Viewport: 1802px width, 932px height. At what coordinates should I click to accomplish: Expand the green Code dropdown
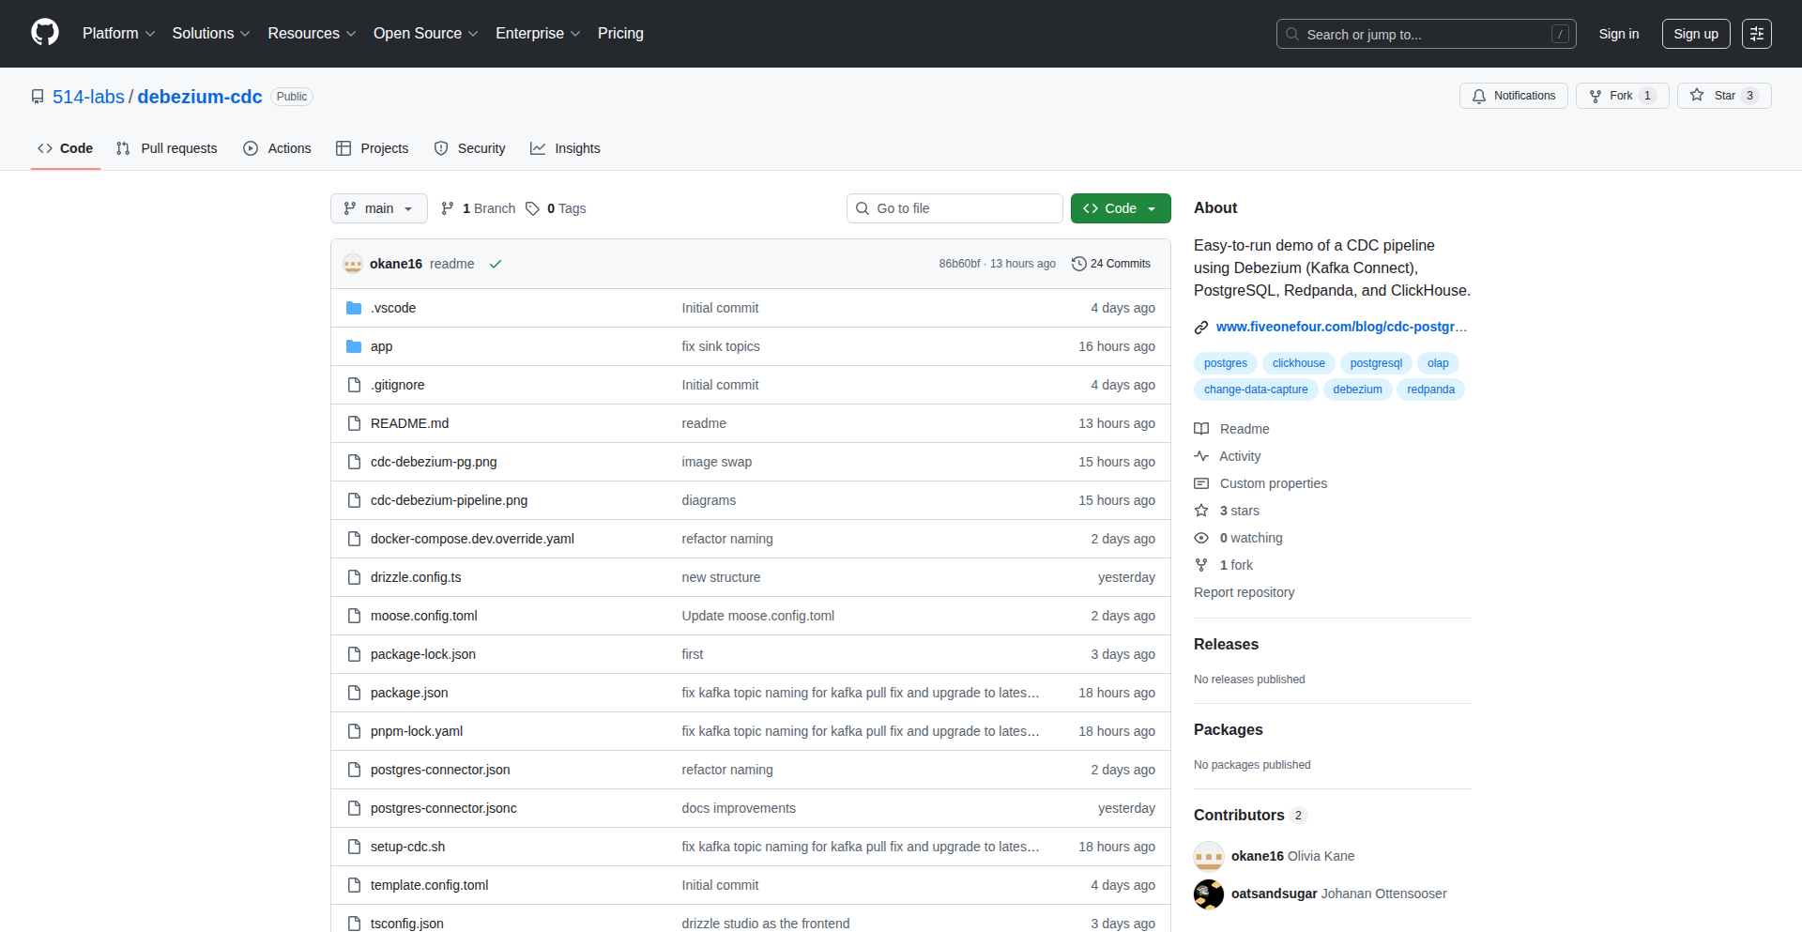[x=1120, y=208]
